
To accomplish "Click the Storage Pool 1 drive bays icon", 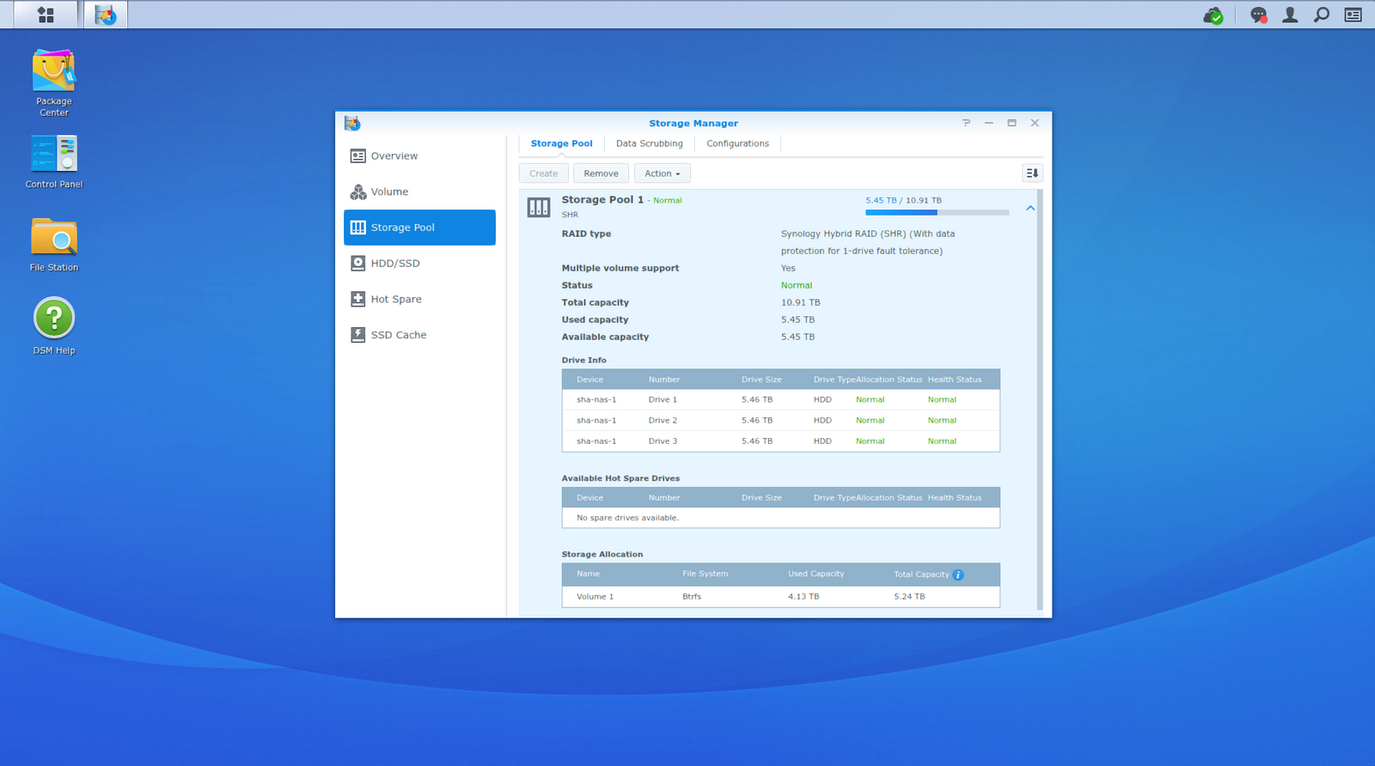I will point(539,207).
